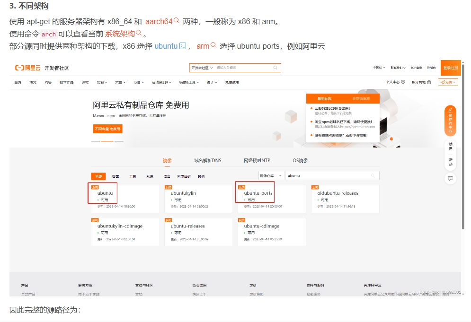The width and height of the screenshot is (471, 322).
Task: Click the search icon beside 系统架构
Action: point(139,33)
